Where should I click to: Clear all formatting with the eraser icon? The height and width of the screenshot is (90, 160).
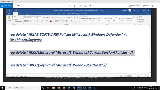[52, 18]
